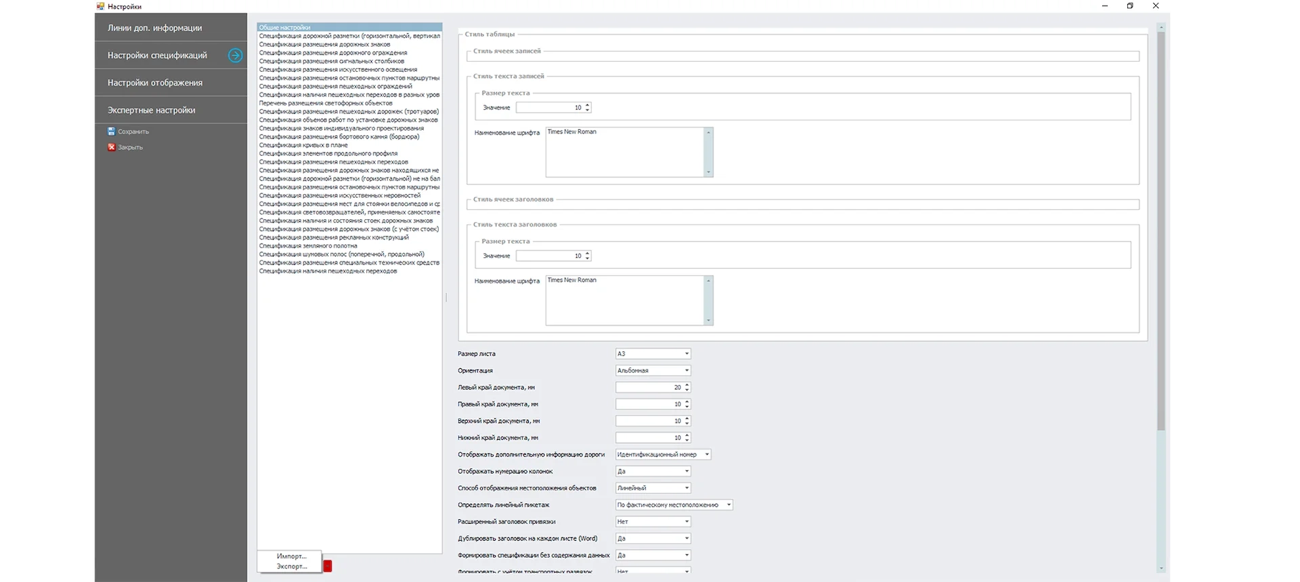Click the red X Закрыть icon

[x=112, y=147]
